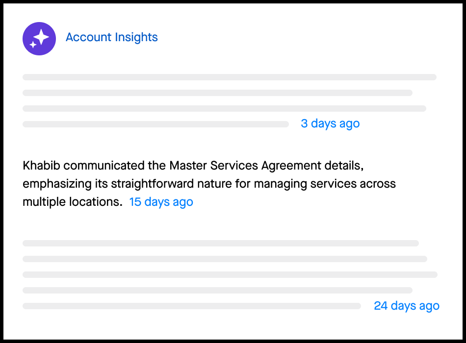Click placeholder bar beside "24 days ago"
Viewport: 466px width, 343px height.
point(191,306)
